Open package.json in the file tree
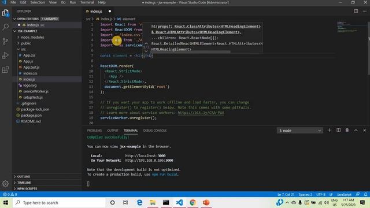This screenshot has height=208, width=370. (31, 116)
